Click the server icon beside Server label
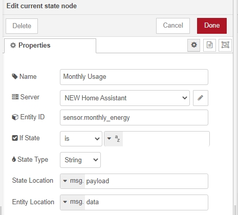The image size is (238, 215). click(x=15, y=97)
